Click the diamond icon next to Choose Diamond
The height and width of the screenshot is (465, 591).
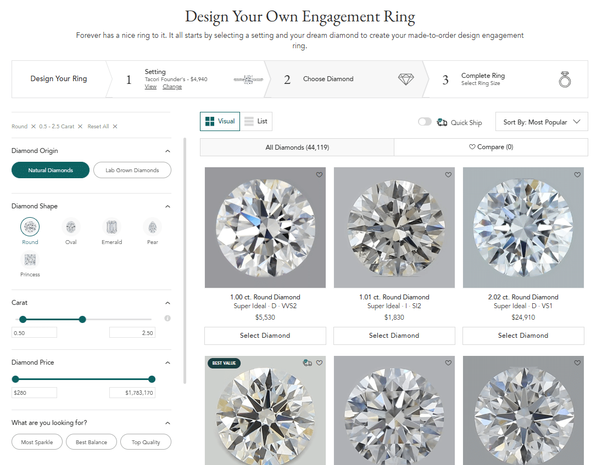pos(406,79)
